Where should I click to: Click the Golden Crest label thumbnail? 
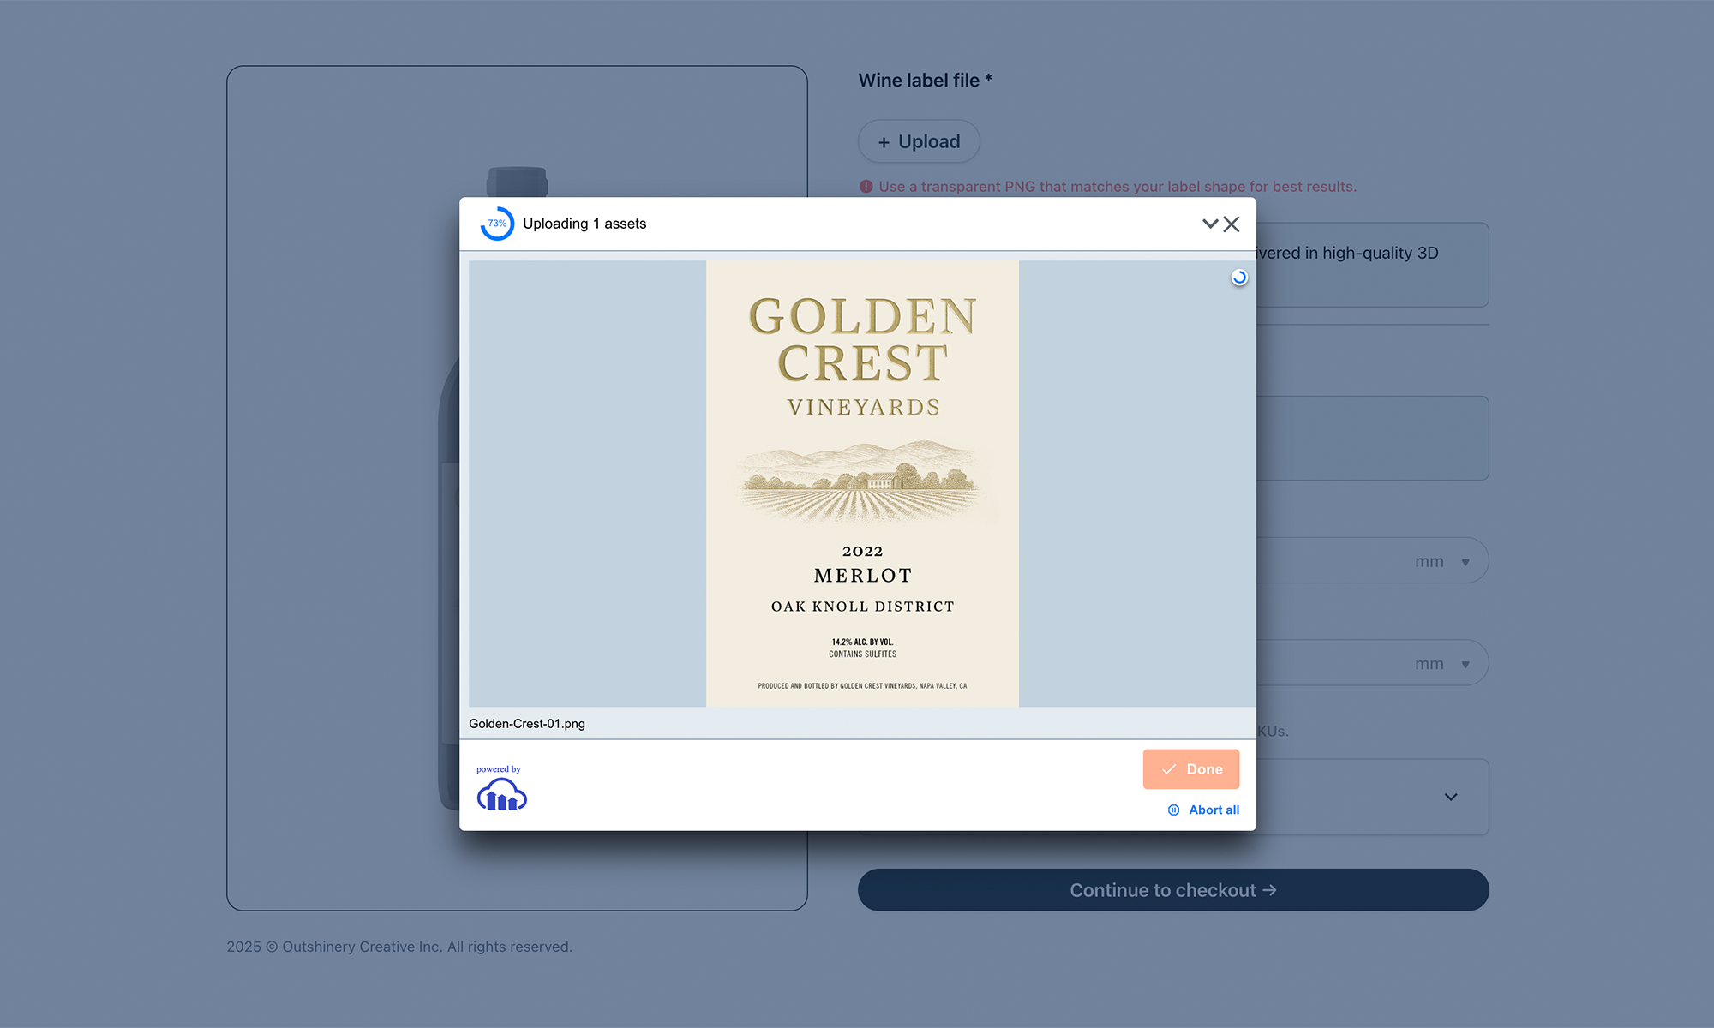point(862,483)
